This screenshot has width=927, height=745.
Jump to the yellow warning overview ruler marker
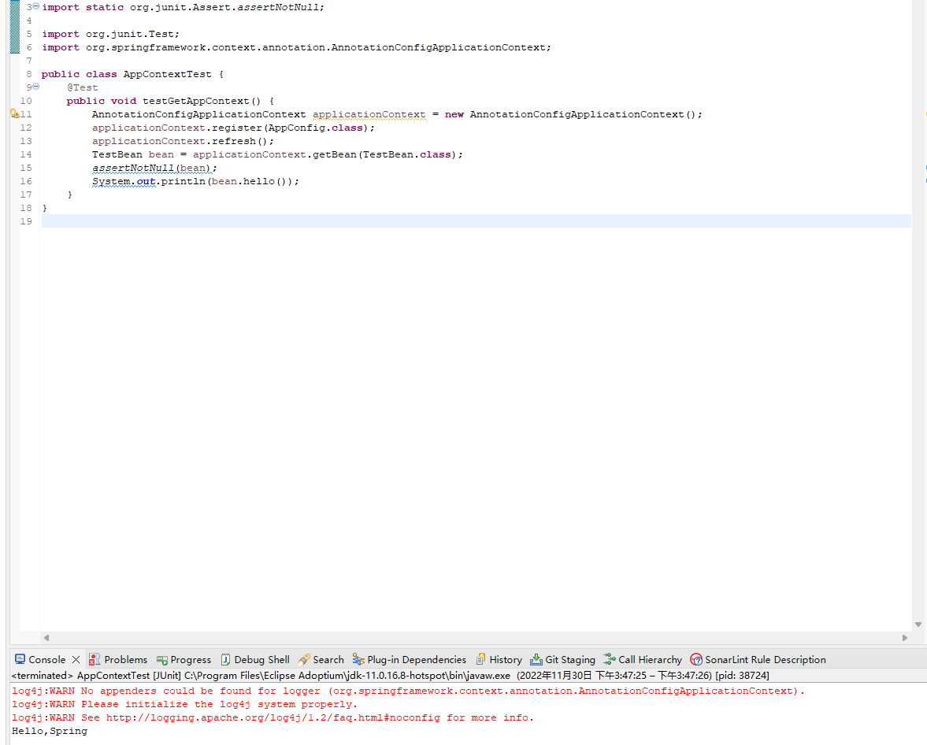pyautogui.click(x=925, y=114)
